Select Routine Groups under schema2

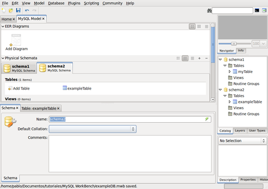tap(246, 114)
